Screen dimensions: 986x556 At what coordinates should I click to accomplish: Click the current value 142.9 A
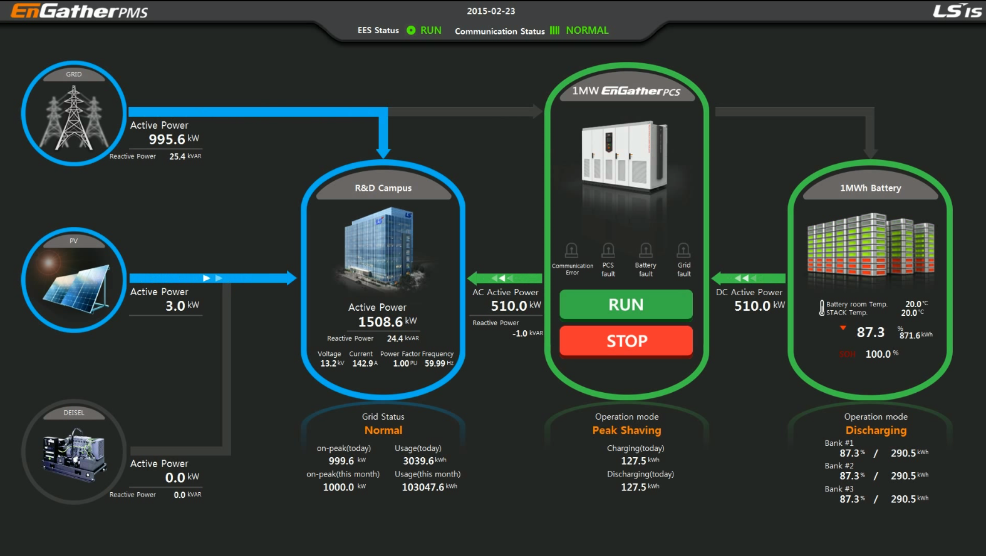pyautogui.click(x=365, y=363)
